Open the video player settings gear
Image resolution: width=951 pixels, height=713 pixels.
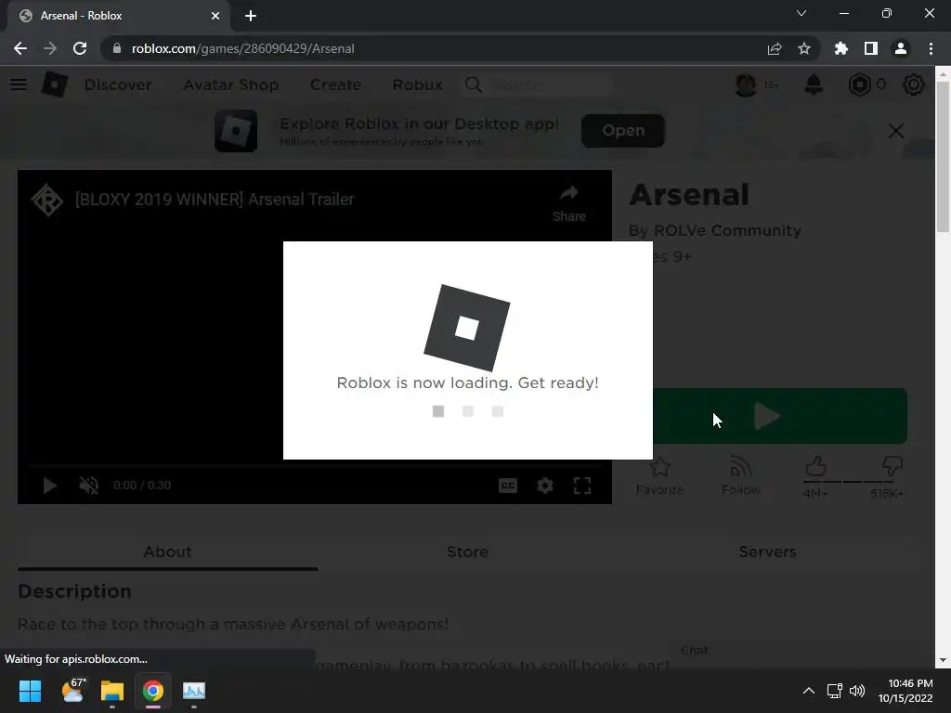(x=544, y=485)
